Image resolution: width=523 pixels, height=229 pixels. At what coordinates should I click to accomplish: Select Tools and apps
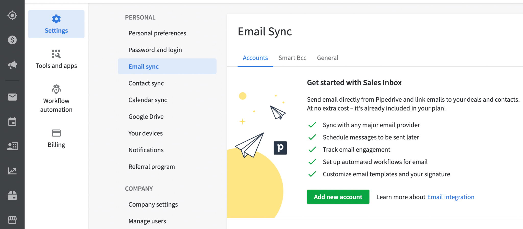tap(56, 59)
